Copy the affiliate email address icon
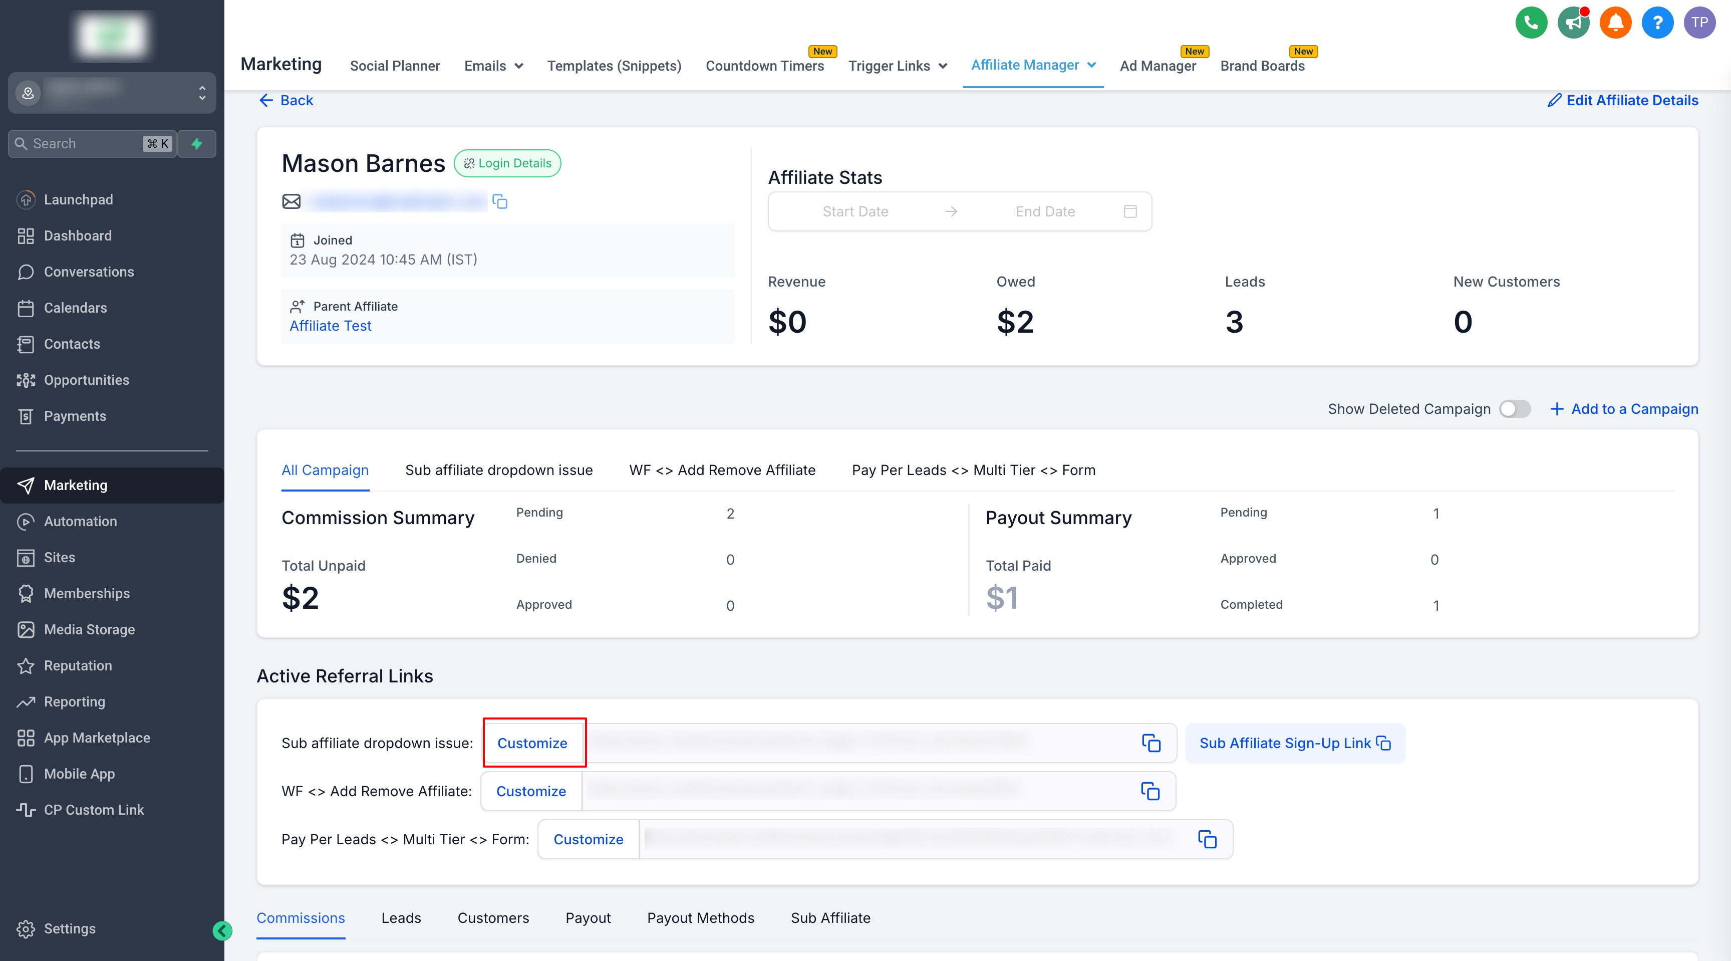The image size is (1731, 961). click(x=499, y=201)
